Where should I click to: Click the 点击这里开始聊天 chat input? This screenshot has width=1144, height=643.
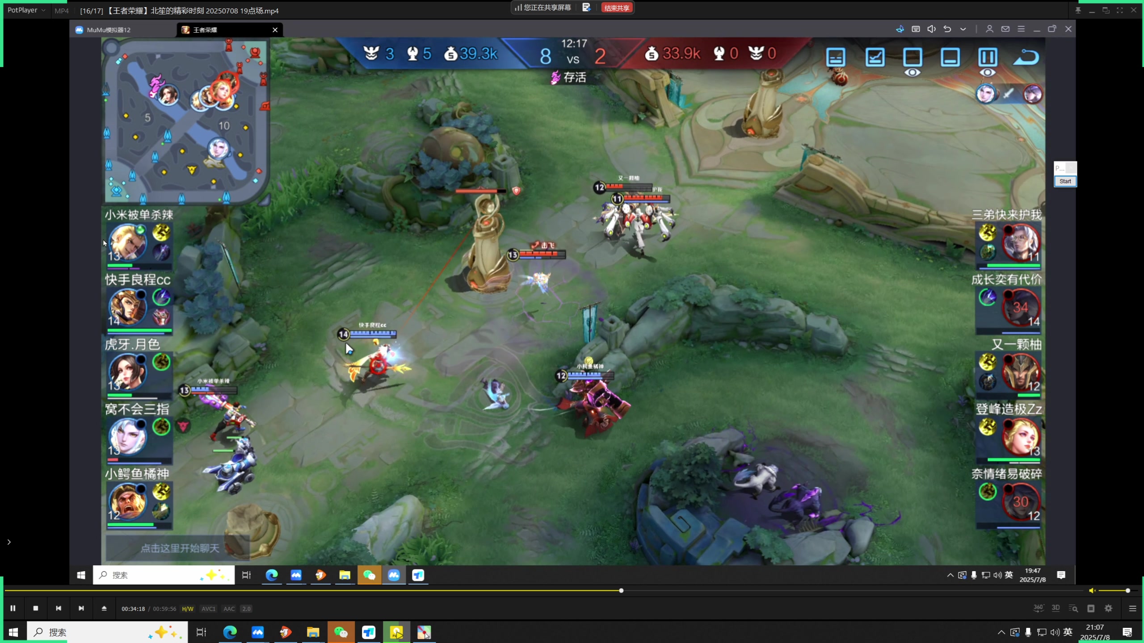[x=177, y=548]
